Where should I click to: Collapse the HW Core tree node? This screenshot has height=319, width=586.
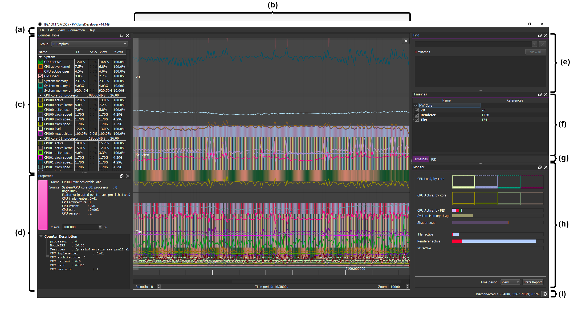(416, 106)
